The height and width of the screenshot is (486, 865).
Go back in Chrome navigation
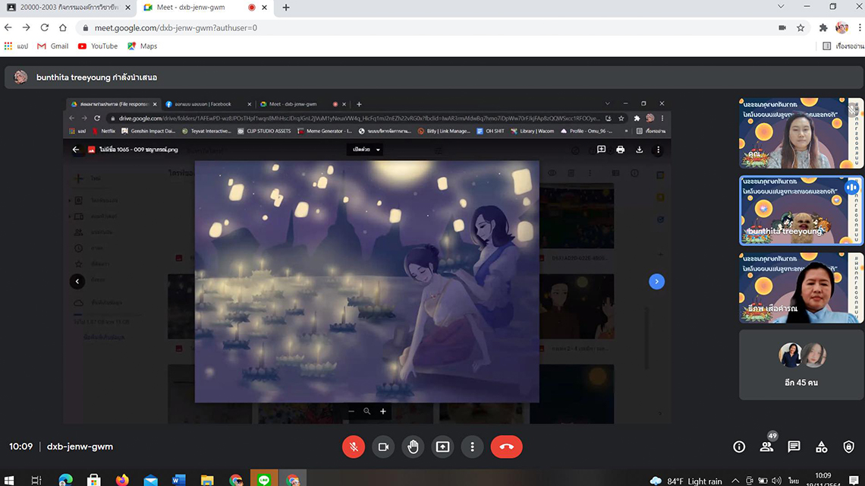click(8, 27)
